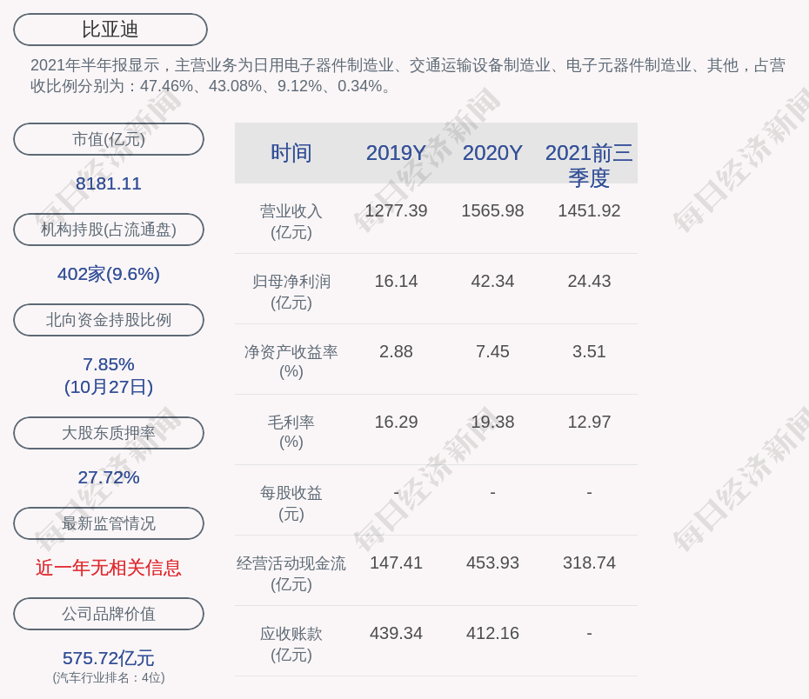
Task: Click the 2020Y revenue value 1565.98
Action: coord(492,210)
